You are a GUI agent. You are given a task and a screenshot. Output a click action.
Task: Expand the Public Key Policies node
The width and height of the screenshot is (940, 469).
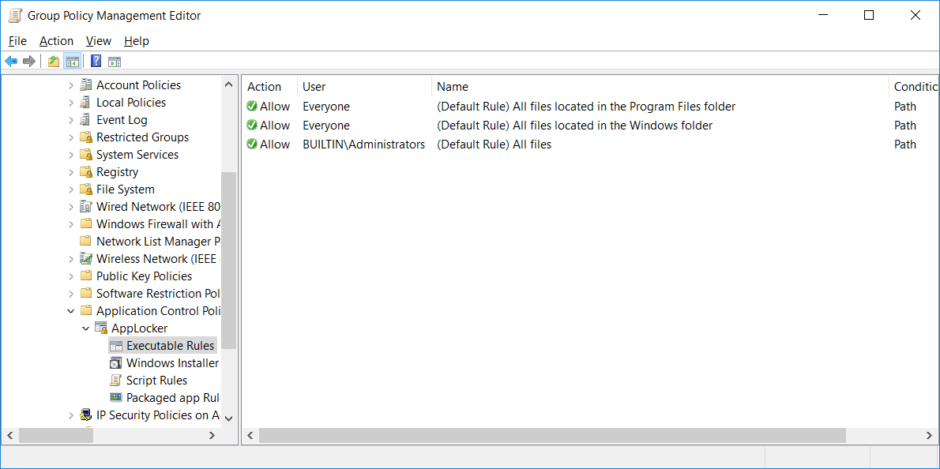[71, 276]
